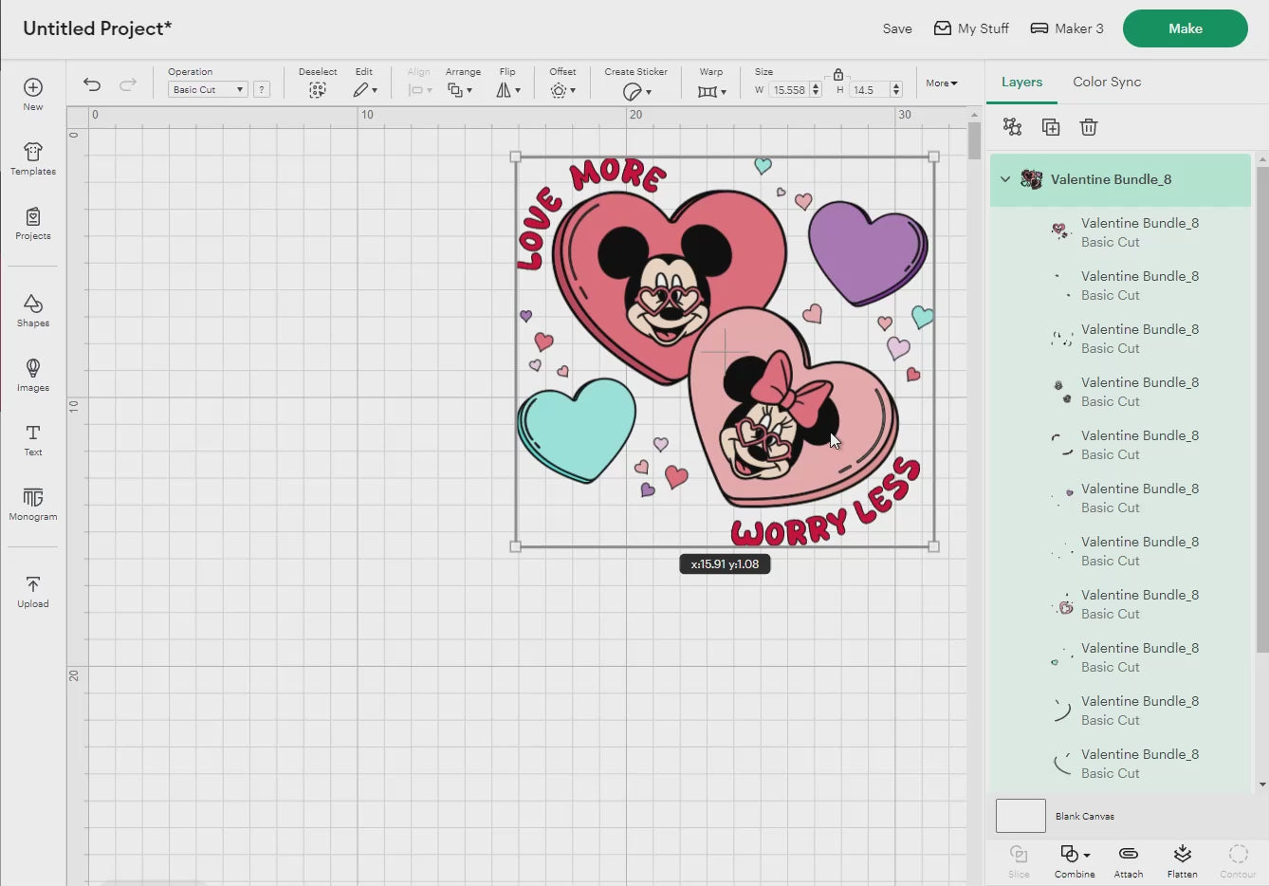Click the Slice tool
The width and height of the screenshot is (1269, 886).
(1019, 860)
